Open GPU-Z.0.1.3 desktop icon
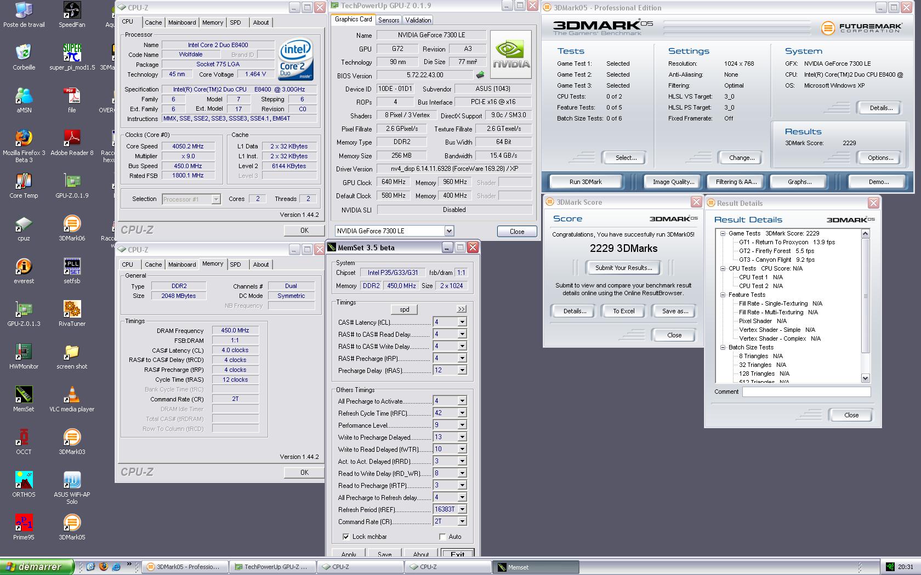 point(24,314)
